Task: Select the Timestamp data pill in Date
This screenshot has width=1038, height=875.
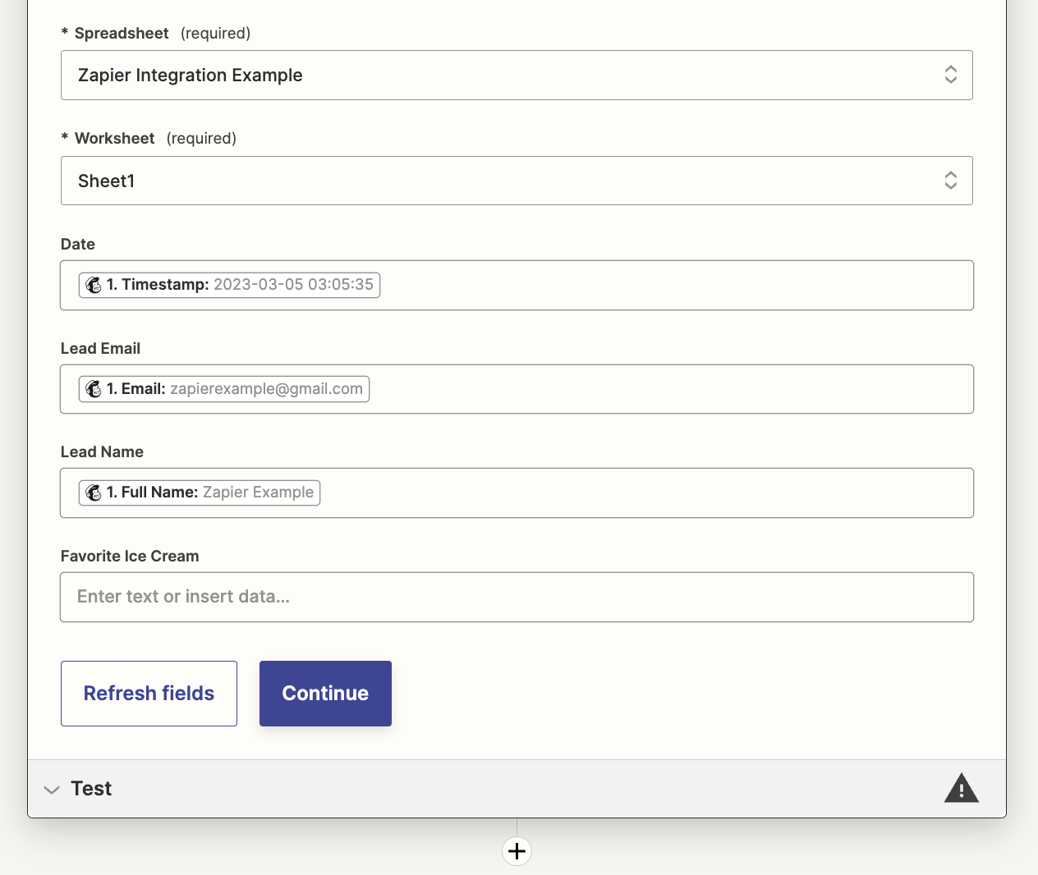Action: (x=229, y=285)
